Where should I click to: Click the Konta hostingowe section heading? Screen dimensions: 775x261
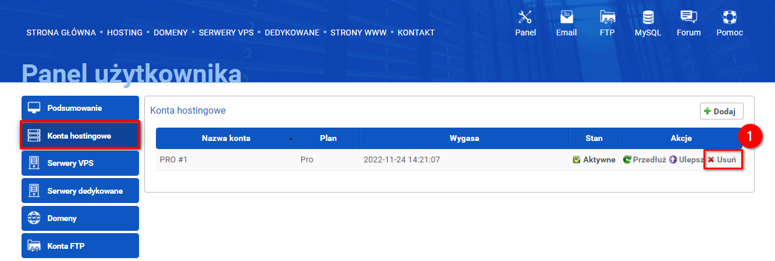(x=188, y=110)
